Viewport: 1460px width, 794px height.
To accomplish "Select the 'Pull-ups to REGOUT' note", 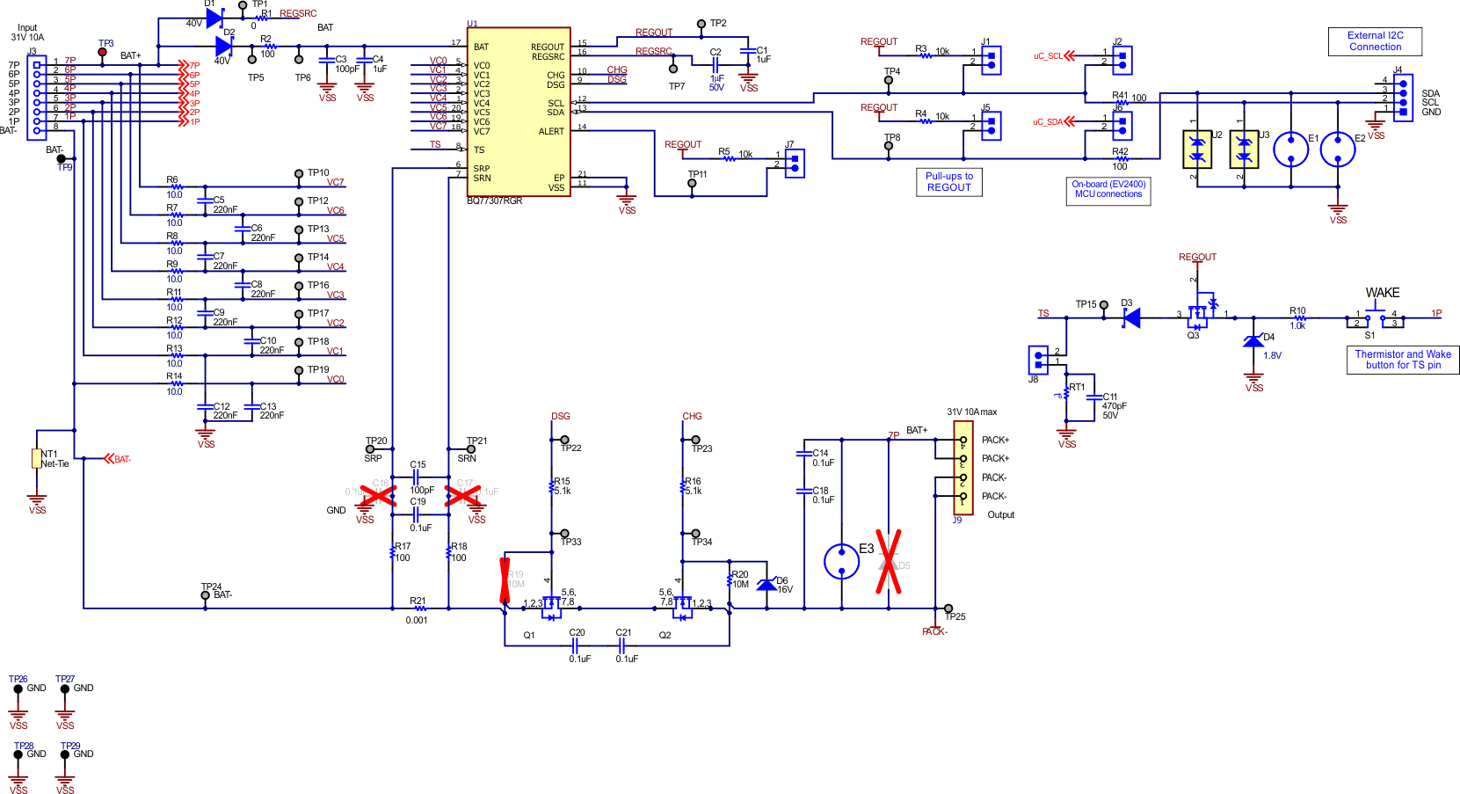I will click(949, 182).
